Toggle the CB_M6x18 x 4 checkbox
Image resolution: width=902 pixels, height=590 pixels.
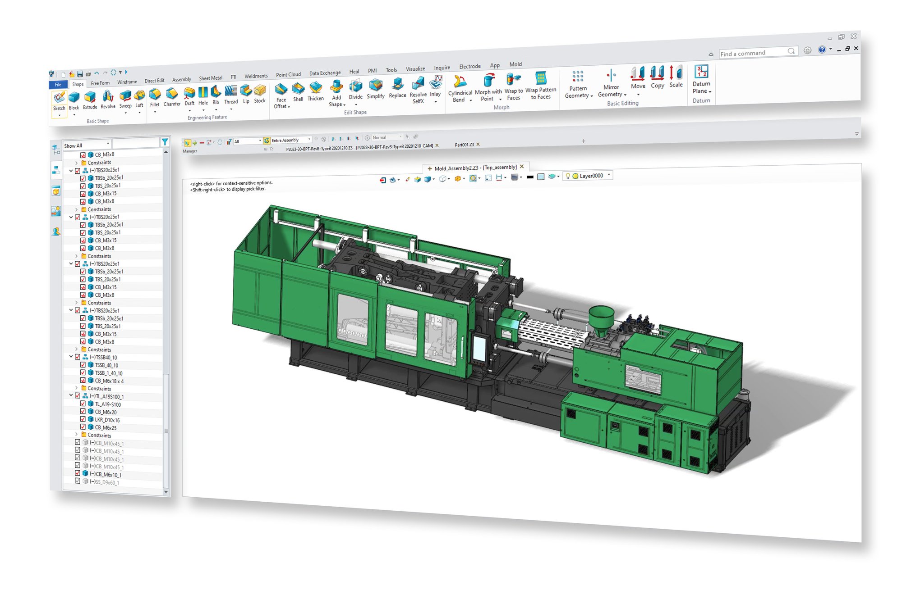(83, 381)
